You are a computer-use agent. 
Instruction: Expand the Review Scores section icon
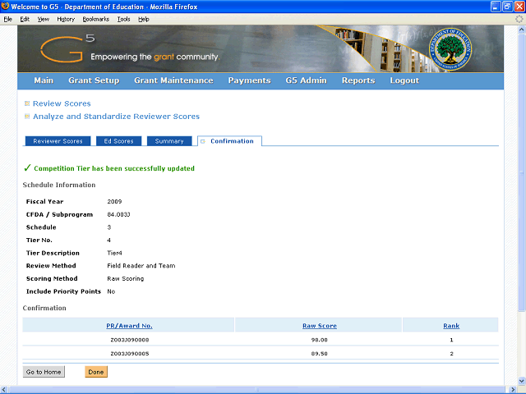tap(27, 103)
